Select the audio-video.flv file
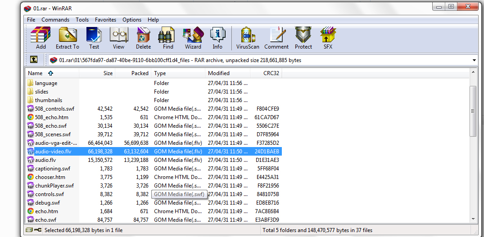The width and height of the screenshot is (484, 237). click(53, 151)
